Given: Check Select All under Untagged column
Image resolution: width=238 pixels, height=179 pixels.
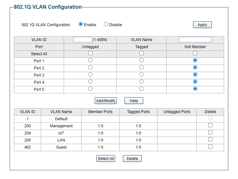Looking at the screenshot, I should pos(90,53).
